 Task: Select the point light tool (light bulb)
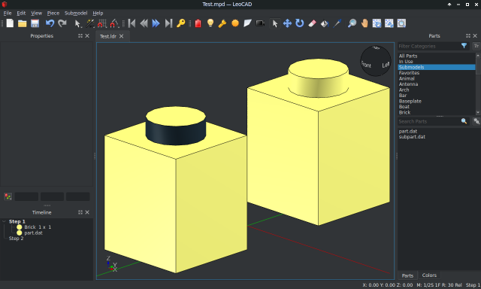[x=210, y=23]
